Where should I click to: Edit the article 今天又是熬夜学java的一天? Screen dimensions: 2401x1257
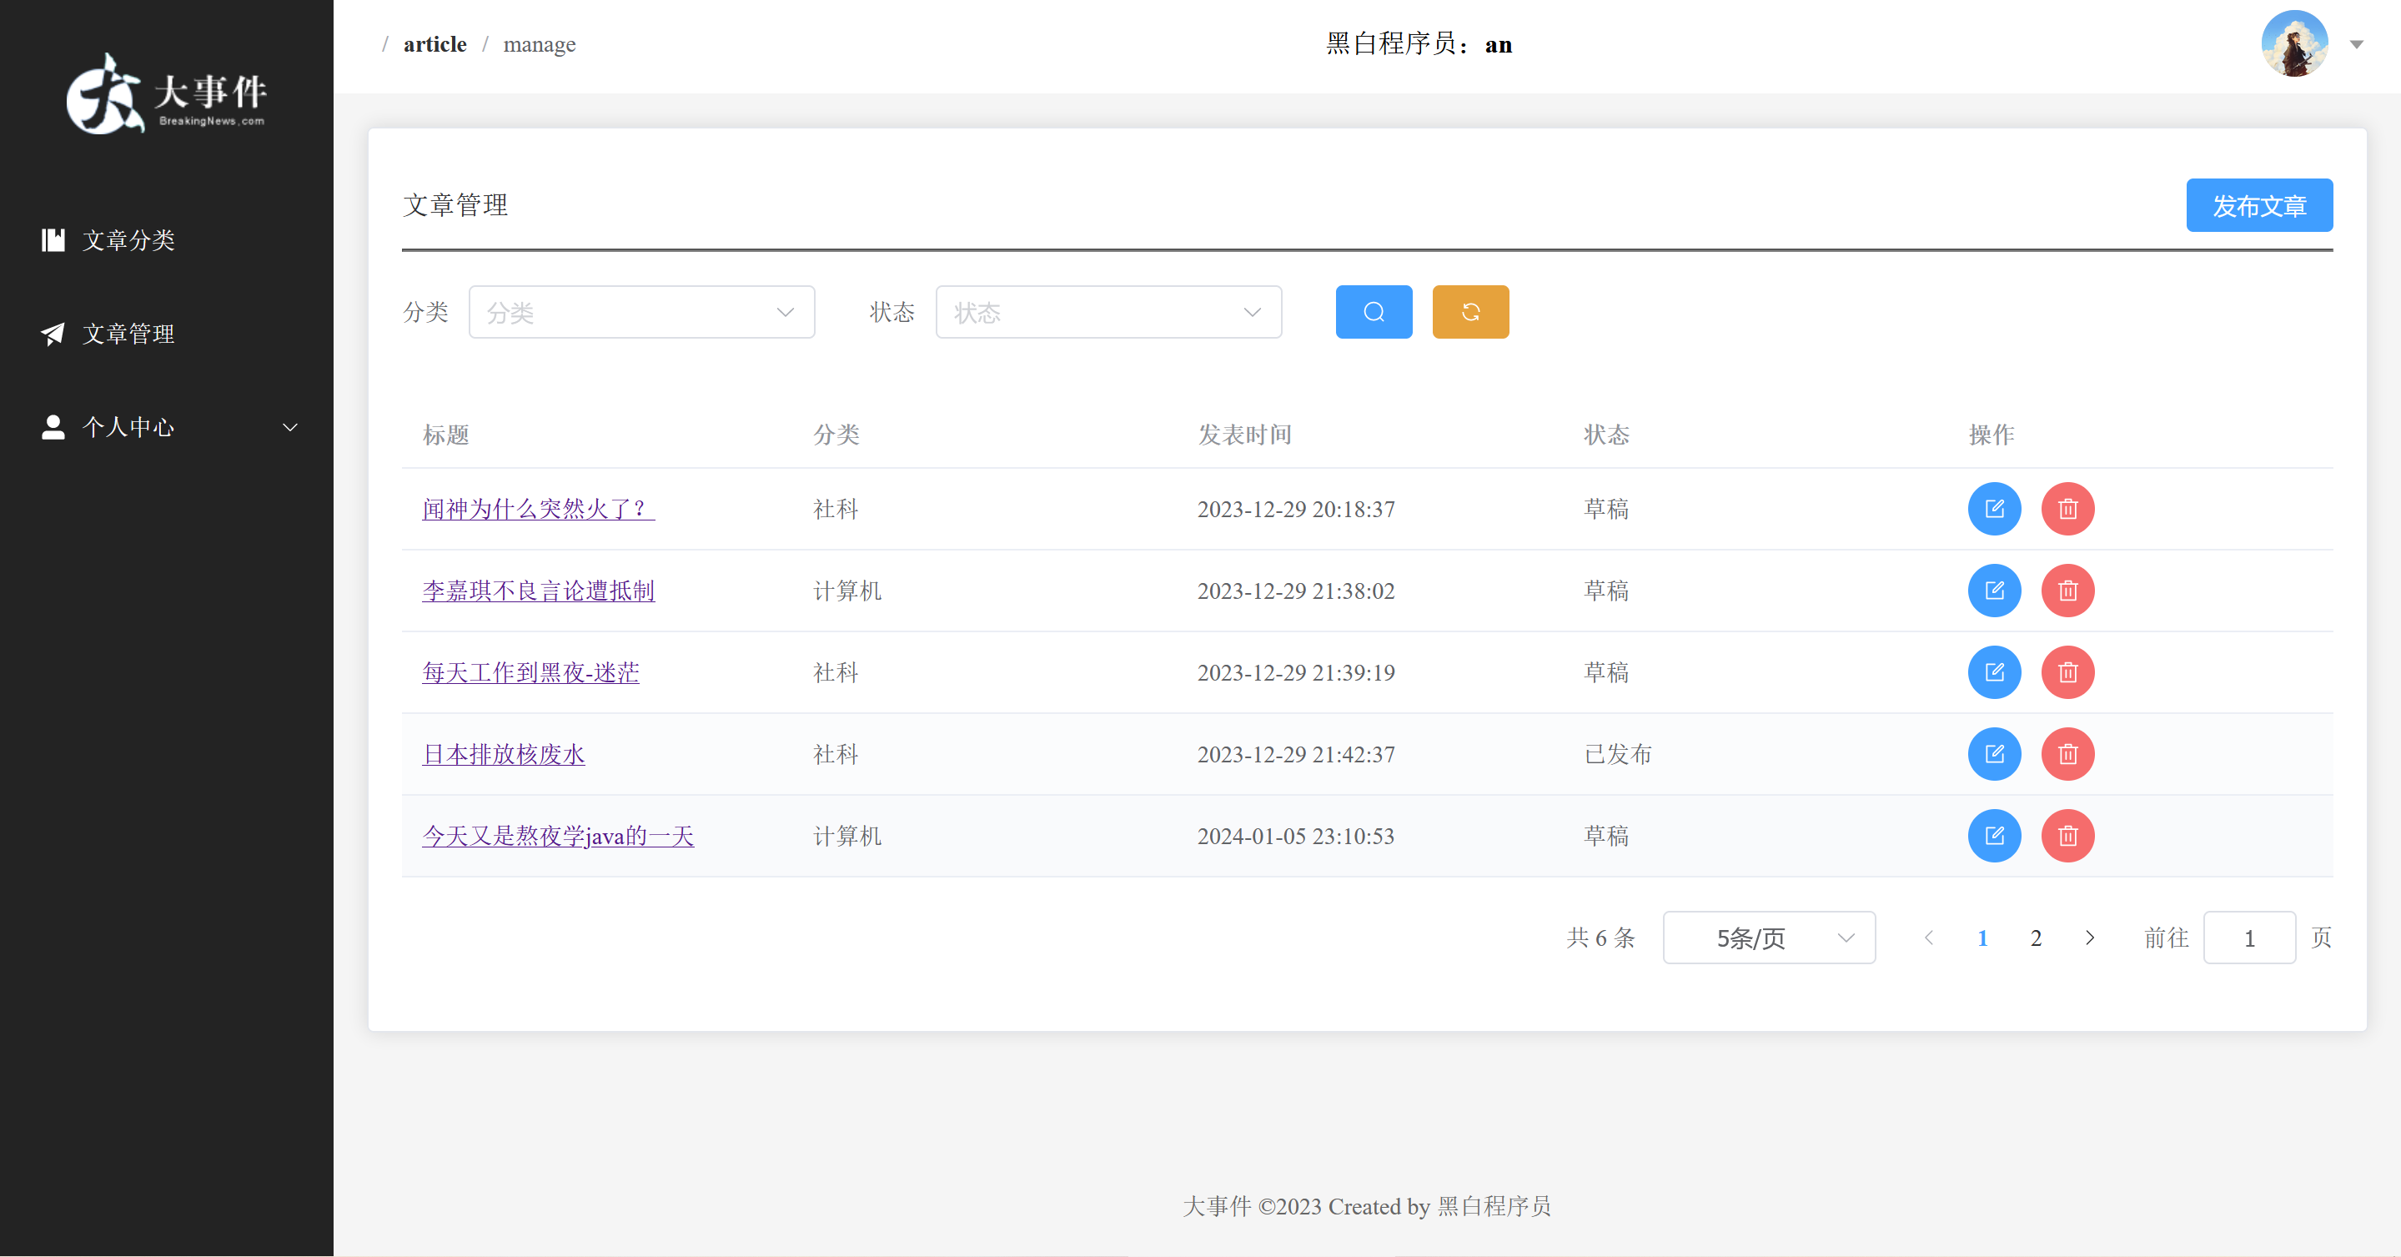point(1994,836)
